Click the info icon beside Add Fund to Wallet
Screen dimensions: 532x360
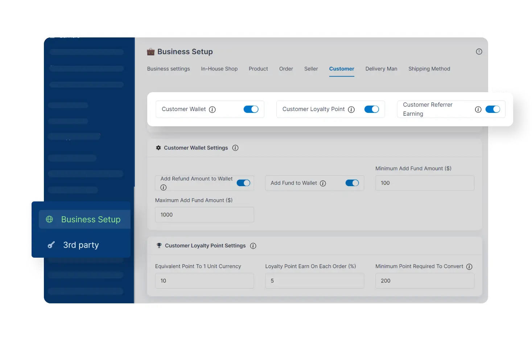click(x=323, y=183)
